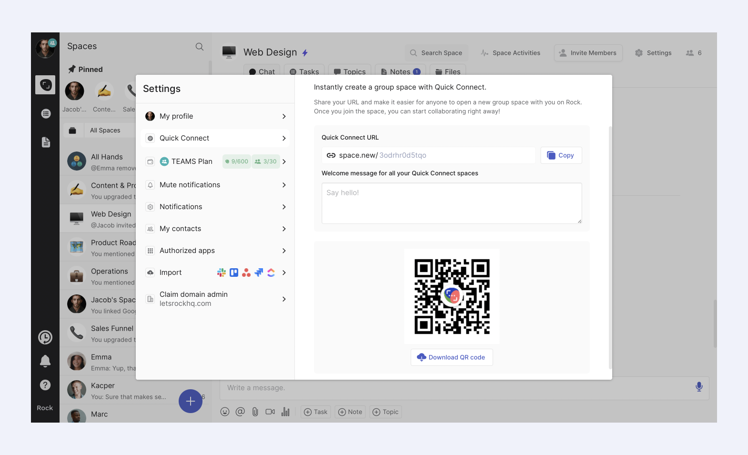748x455 pixels.
Task: Open Mute notifications settings
Action: point(215,185)
